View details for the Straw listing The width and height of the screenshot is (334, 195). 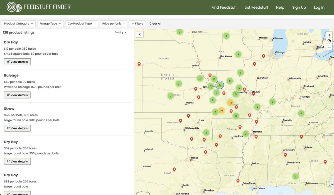pos(17,128)
